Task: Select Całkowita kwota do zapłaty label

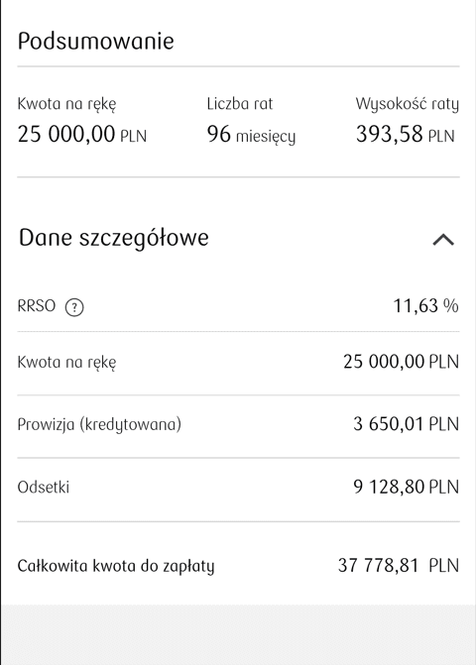Action: click(x=116, y=566)
